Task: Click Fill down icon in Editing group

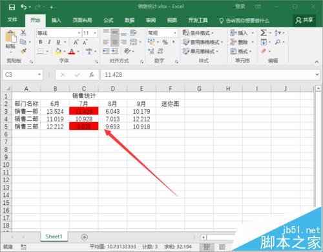Action: tap(264, 42)
